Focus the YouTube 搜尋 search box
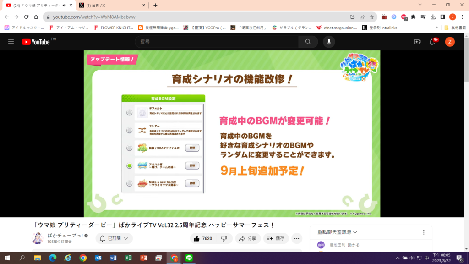The height and width of the screenshot is (264, 469). (x=217, y=42)
